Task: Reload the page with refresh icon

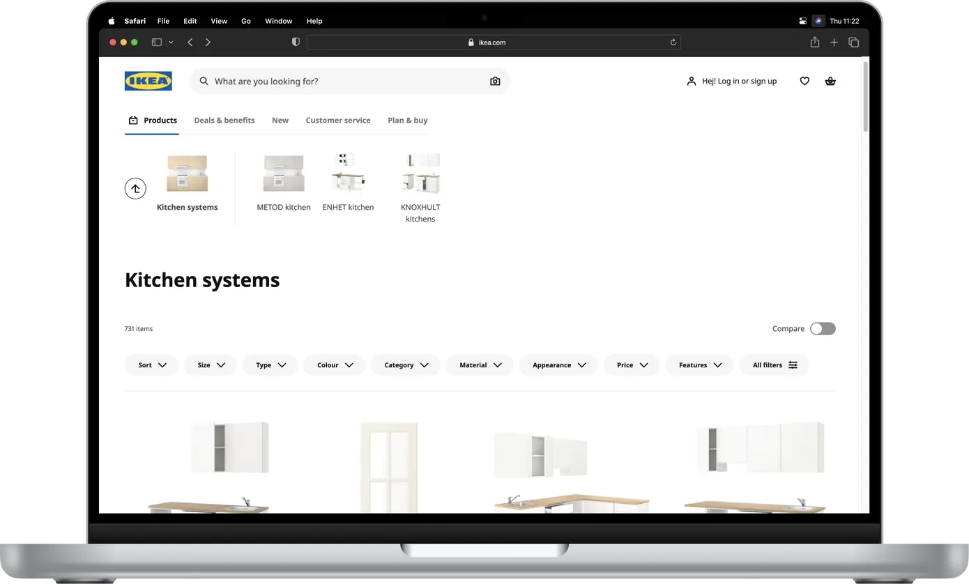Action: tap(673, 43)
